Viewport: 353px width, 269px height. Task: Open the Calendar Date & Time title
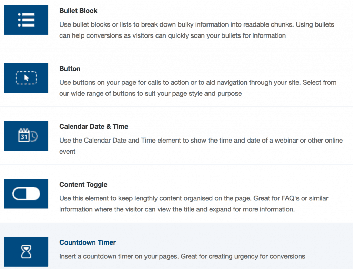click(x=93, y=126)
